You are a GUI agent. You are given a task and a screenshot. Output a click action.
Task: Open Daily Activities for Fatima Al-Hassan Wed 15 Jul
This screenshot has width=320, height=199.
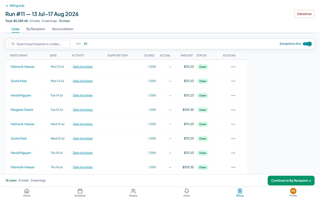(x=83, y=124)
